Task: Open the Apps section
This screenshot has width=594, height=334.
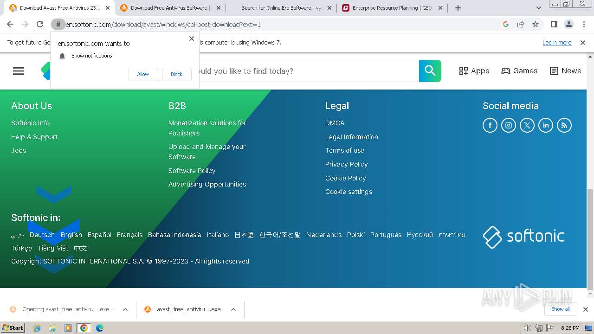Action: point(474,71)
